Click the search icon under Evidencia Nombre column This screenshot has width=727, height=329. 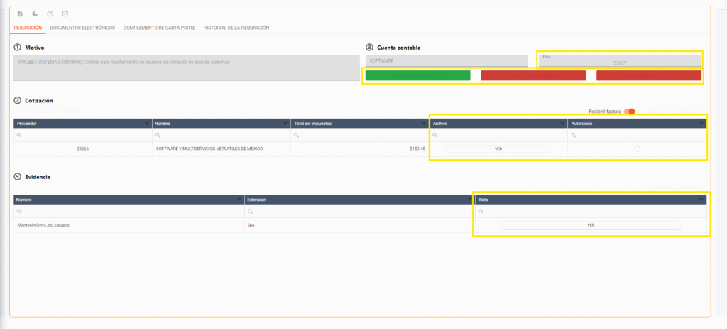18,212
